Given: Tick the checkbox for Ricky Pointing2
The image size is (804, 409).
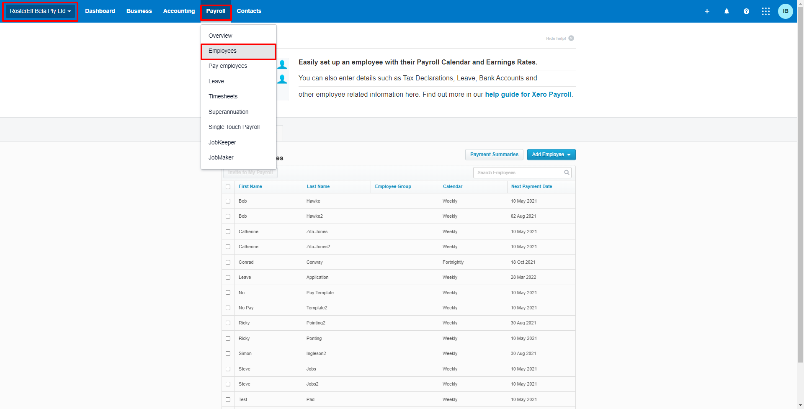Looking at the screenshot, I should click(228, 323).
